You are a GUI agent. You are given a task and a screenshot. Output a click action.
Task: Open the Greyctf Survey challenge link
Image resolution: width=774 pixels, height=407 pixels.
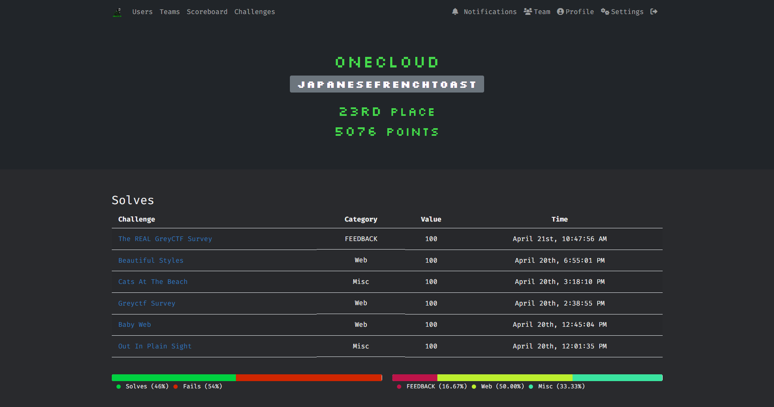(147, 303)
